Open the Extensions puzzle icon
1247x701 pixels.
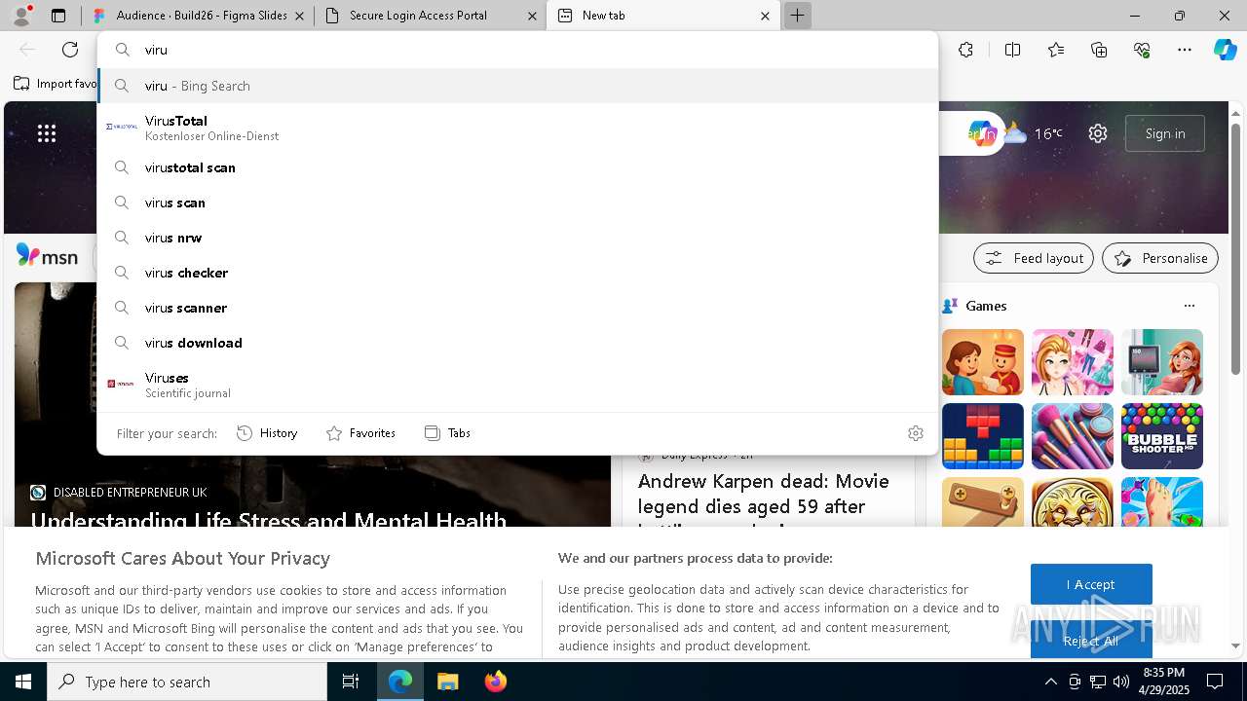pyautogui.click(x=965, y=50)
